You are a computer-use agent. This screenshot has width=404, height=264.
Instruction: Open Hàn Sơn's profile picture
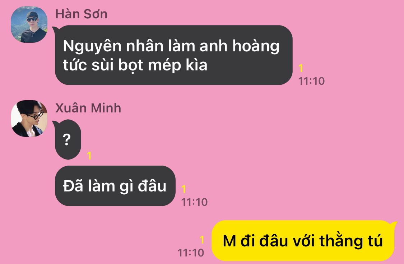pyautogui.click(x=29, y=24)
